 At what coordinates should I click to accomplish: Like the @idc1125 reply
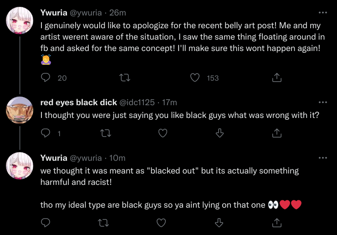pyautogui.click(x=163, y=133)
